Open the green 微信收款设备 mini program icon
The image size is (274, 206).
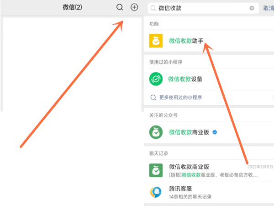point(156,79)
